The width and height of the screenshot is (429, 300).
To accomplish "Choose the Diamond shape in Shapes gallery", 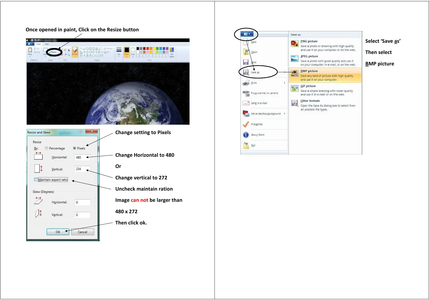I will tap(84, 52).
